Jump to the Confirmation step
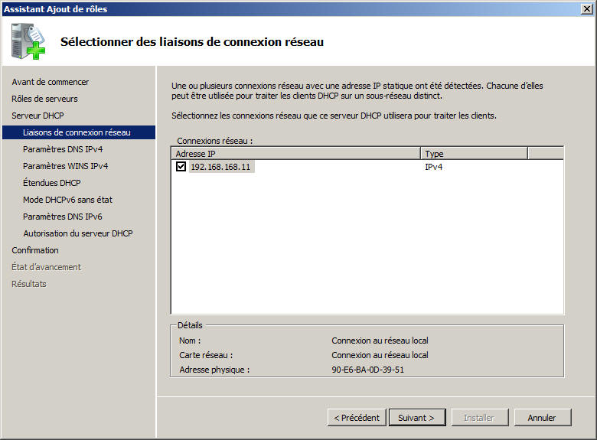Viewport: 597px width, 440px height. click(35, 250)
